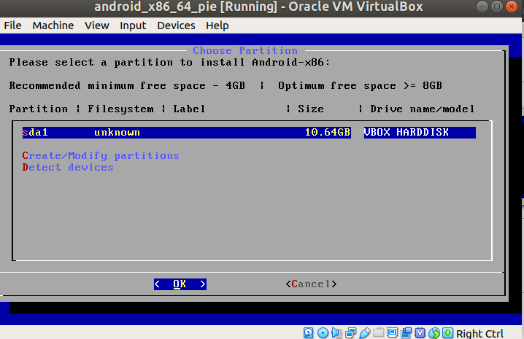
Task: Click the keyboard capture arrow icon
Action: [x=447, y=332]
